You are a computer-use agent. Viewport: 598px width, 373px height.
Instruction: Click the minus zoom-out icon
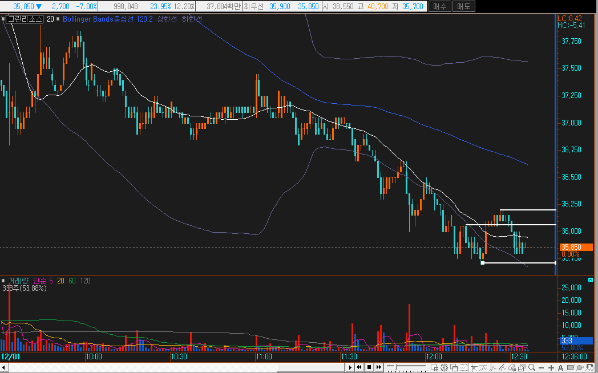pos(541,368)
